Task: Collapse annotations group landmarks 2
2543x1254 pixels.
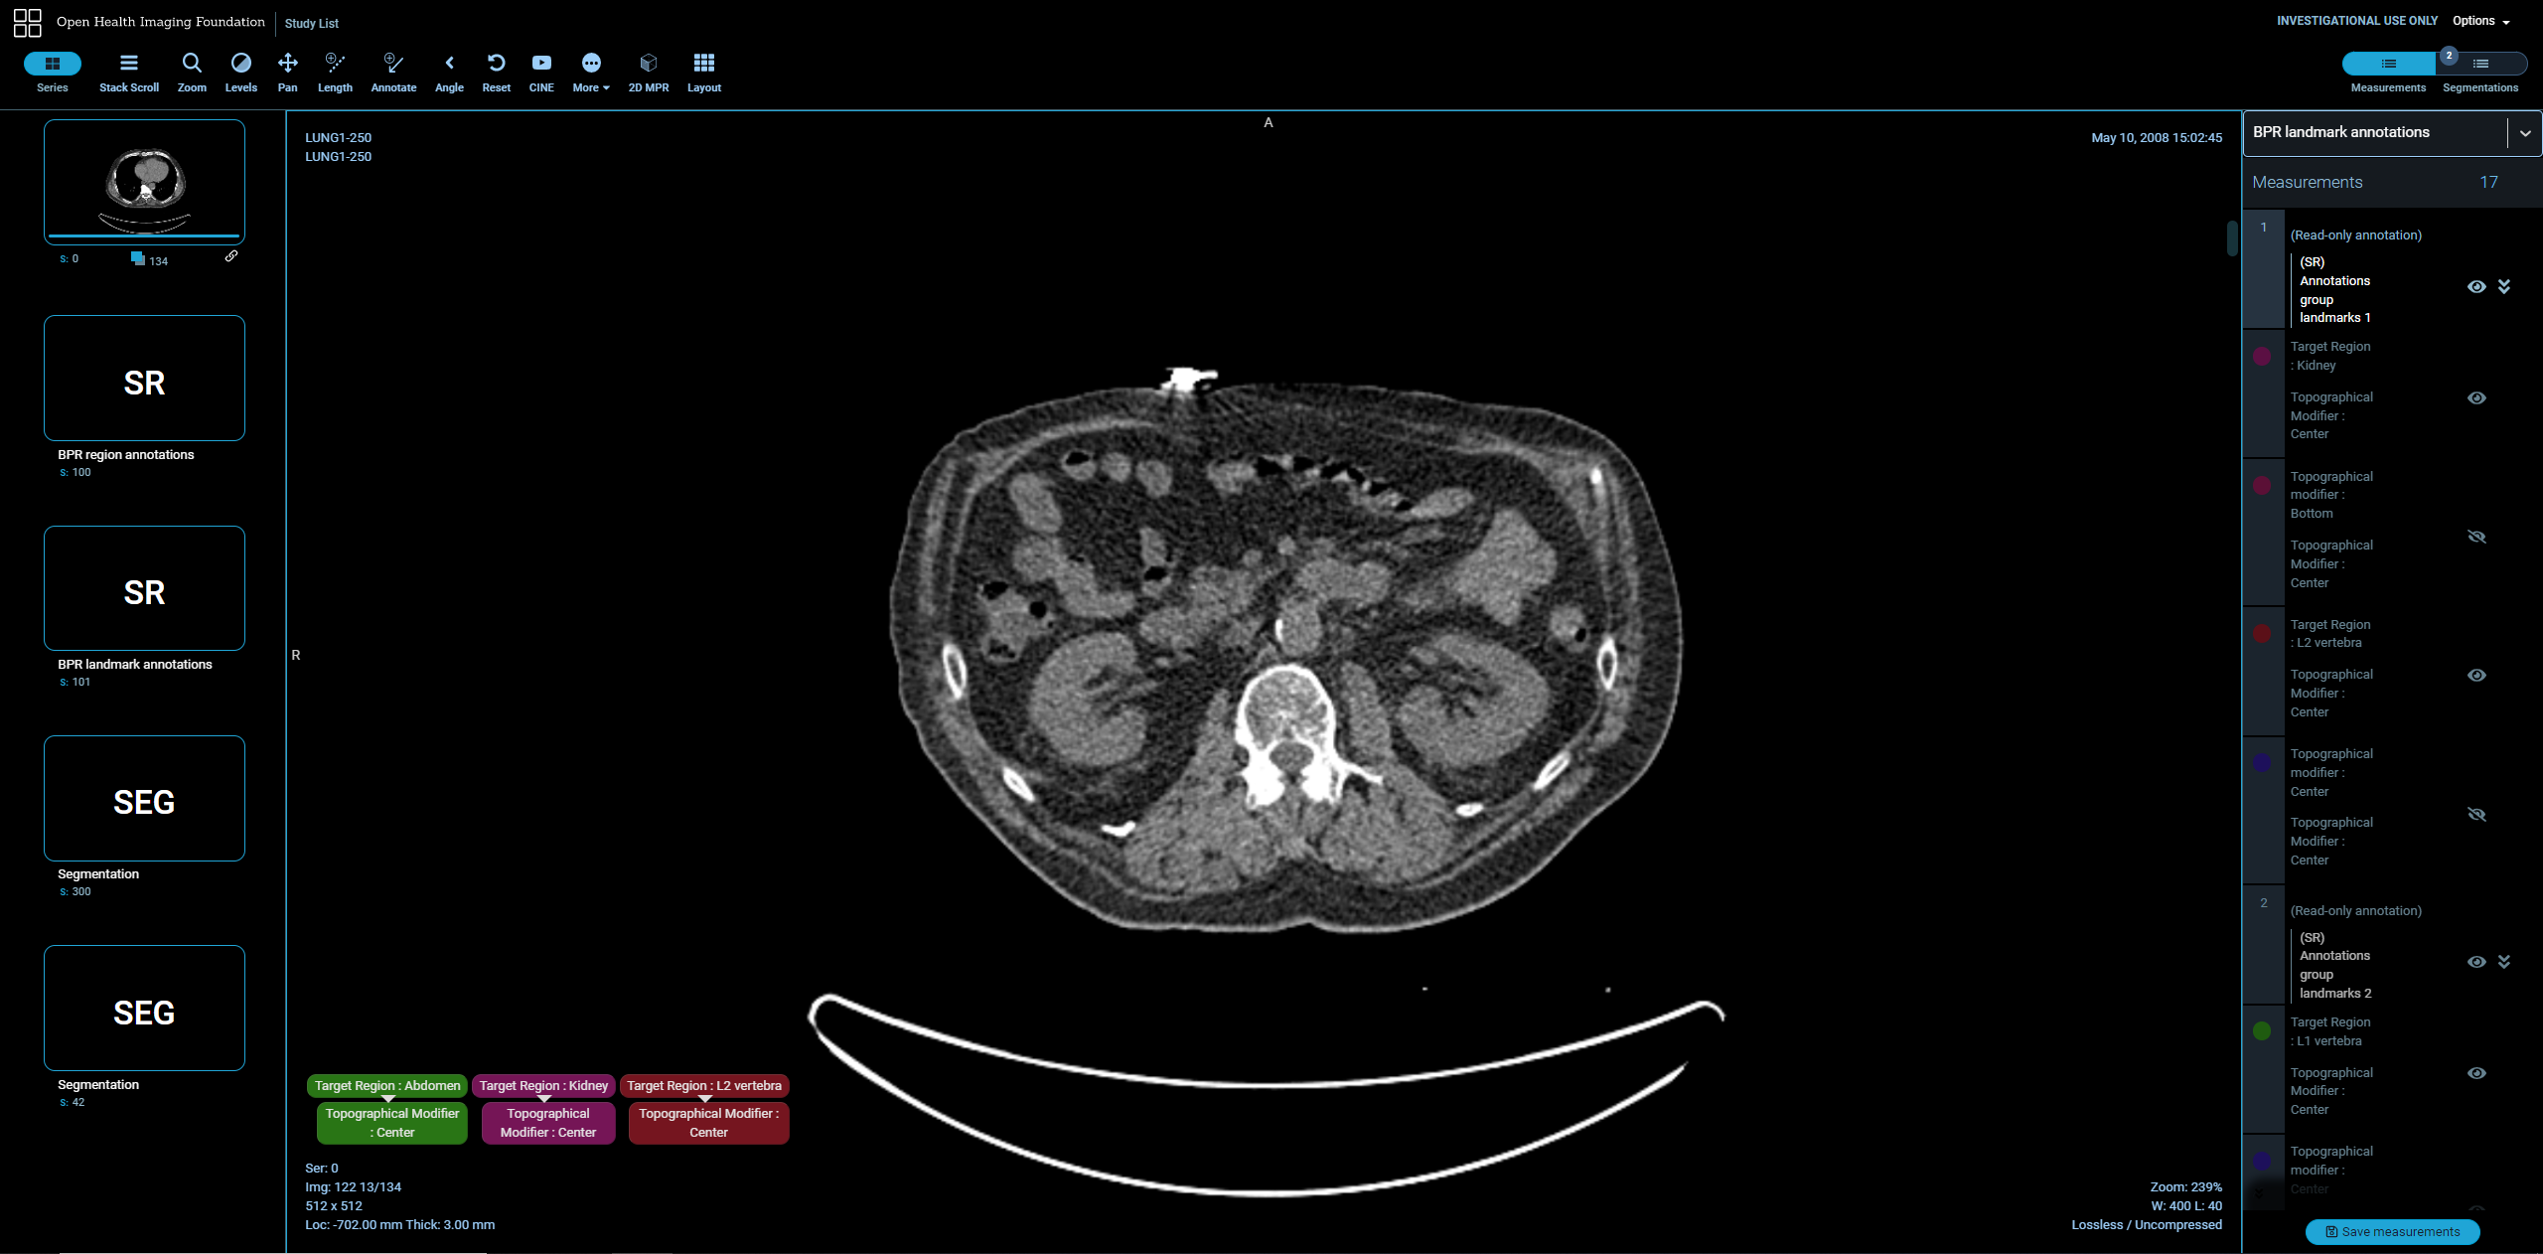Action: (2504, 962)
